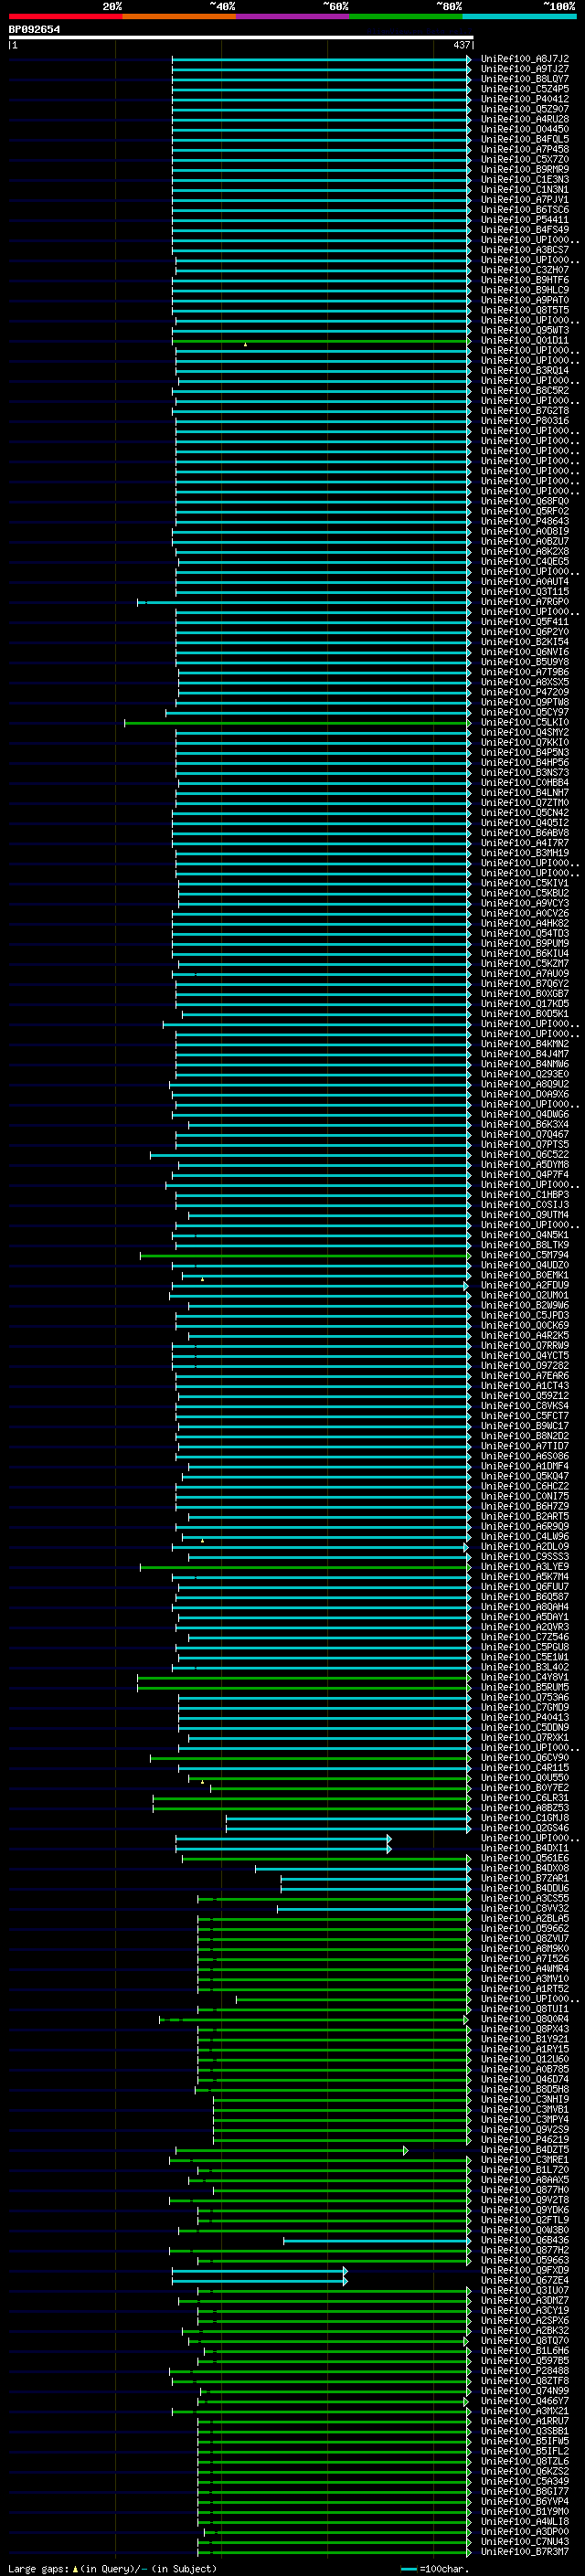Select the UniRef100_A3BCS7 label
The height and width of the screenshot is (2576, 585).
(525, 250)
